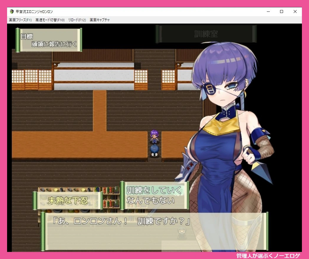Maximize the game window
The image size is (309, 259).
pos(282,12)
